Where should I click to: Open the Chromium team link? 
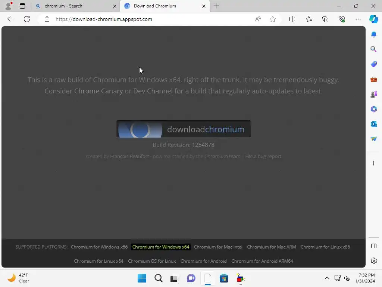click(222, 157)
